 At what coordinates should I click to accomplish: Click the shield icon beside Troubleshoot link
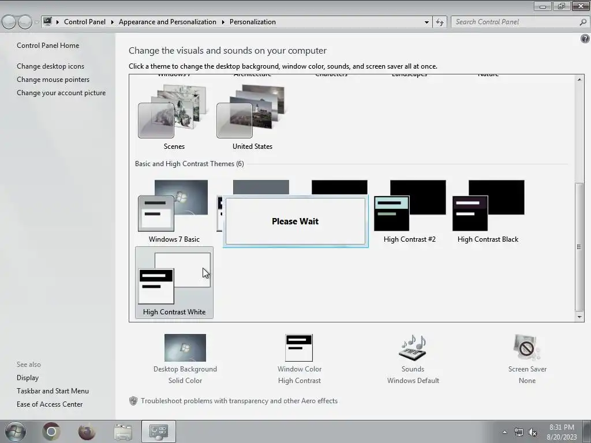pos(133,401)
